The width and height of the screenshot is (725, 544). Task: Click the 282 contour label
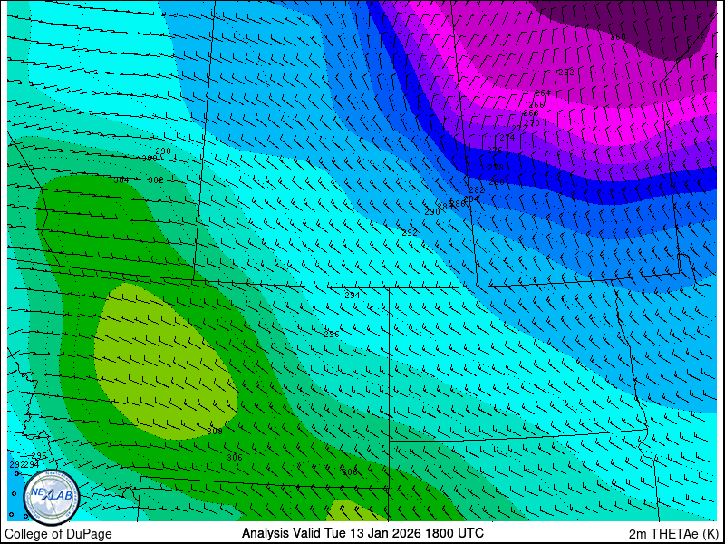click(x=477, y=190)
